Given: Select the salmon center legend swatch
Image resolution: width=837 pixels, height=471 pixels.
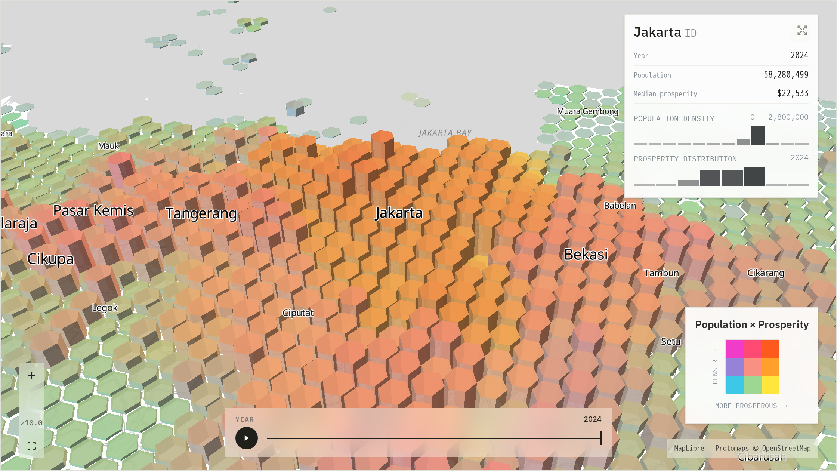Looking at the screenshot, I should [x=753, y=367].
